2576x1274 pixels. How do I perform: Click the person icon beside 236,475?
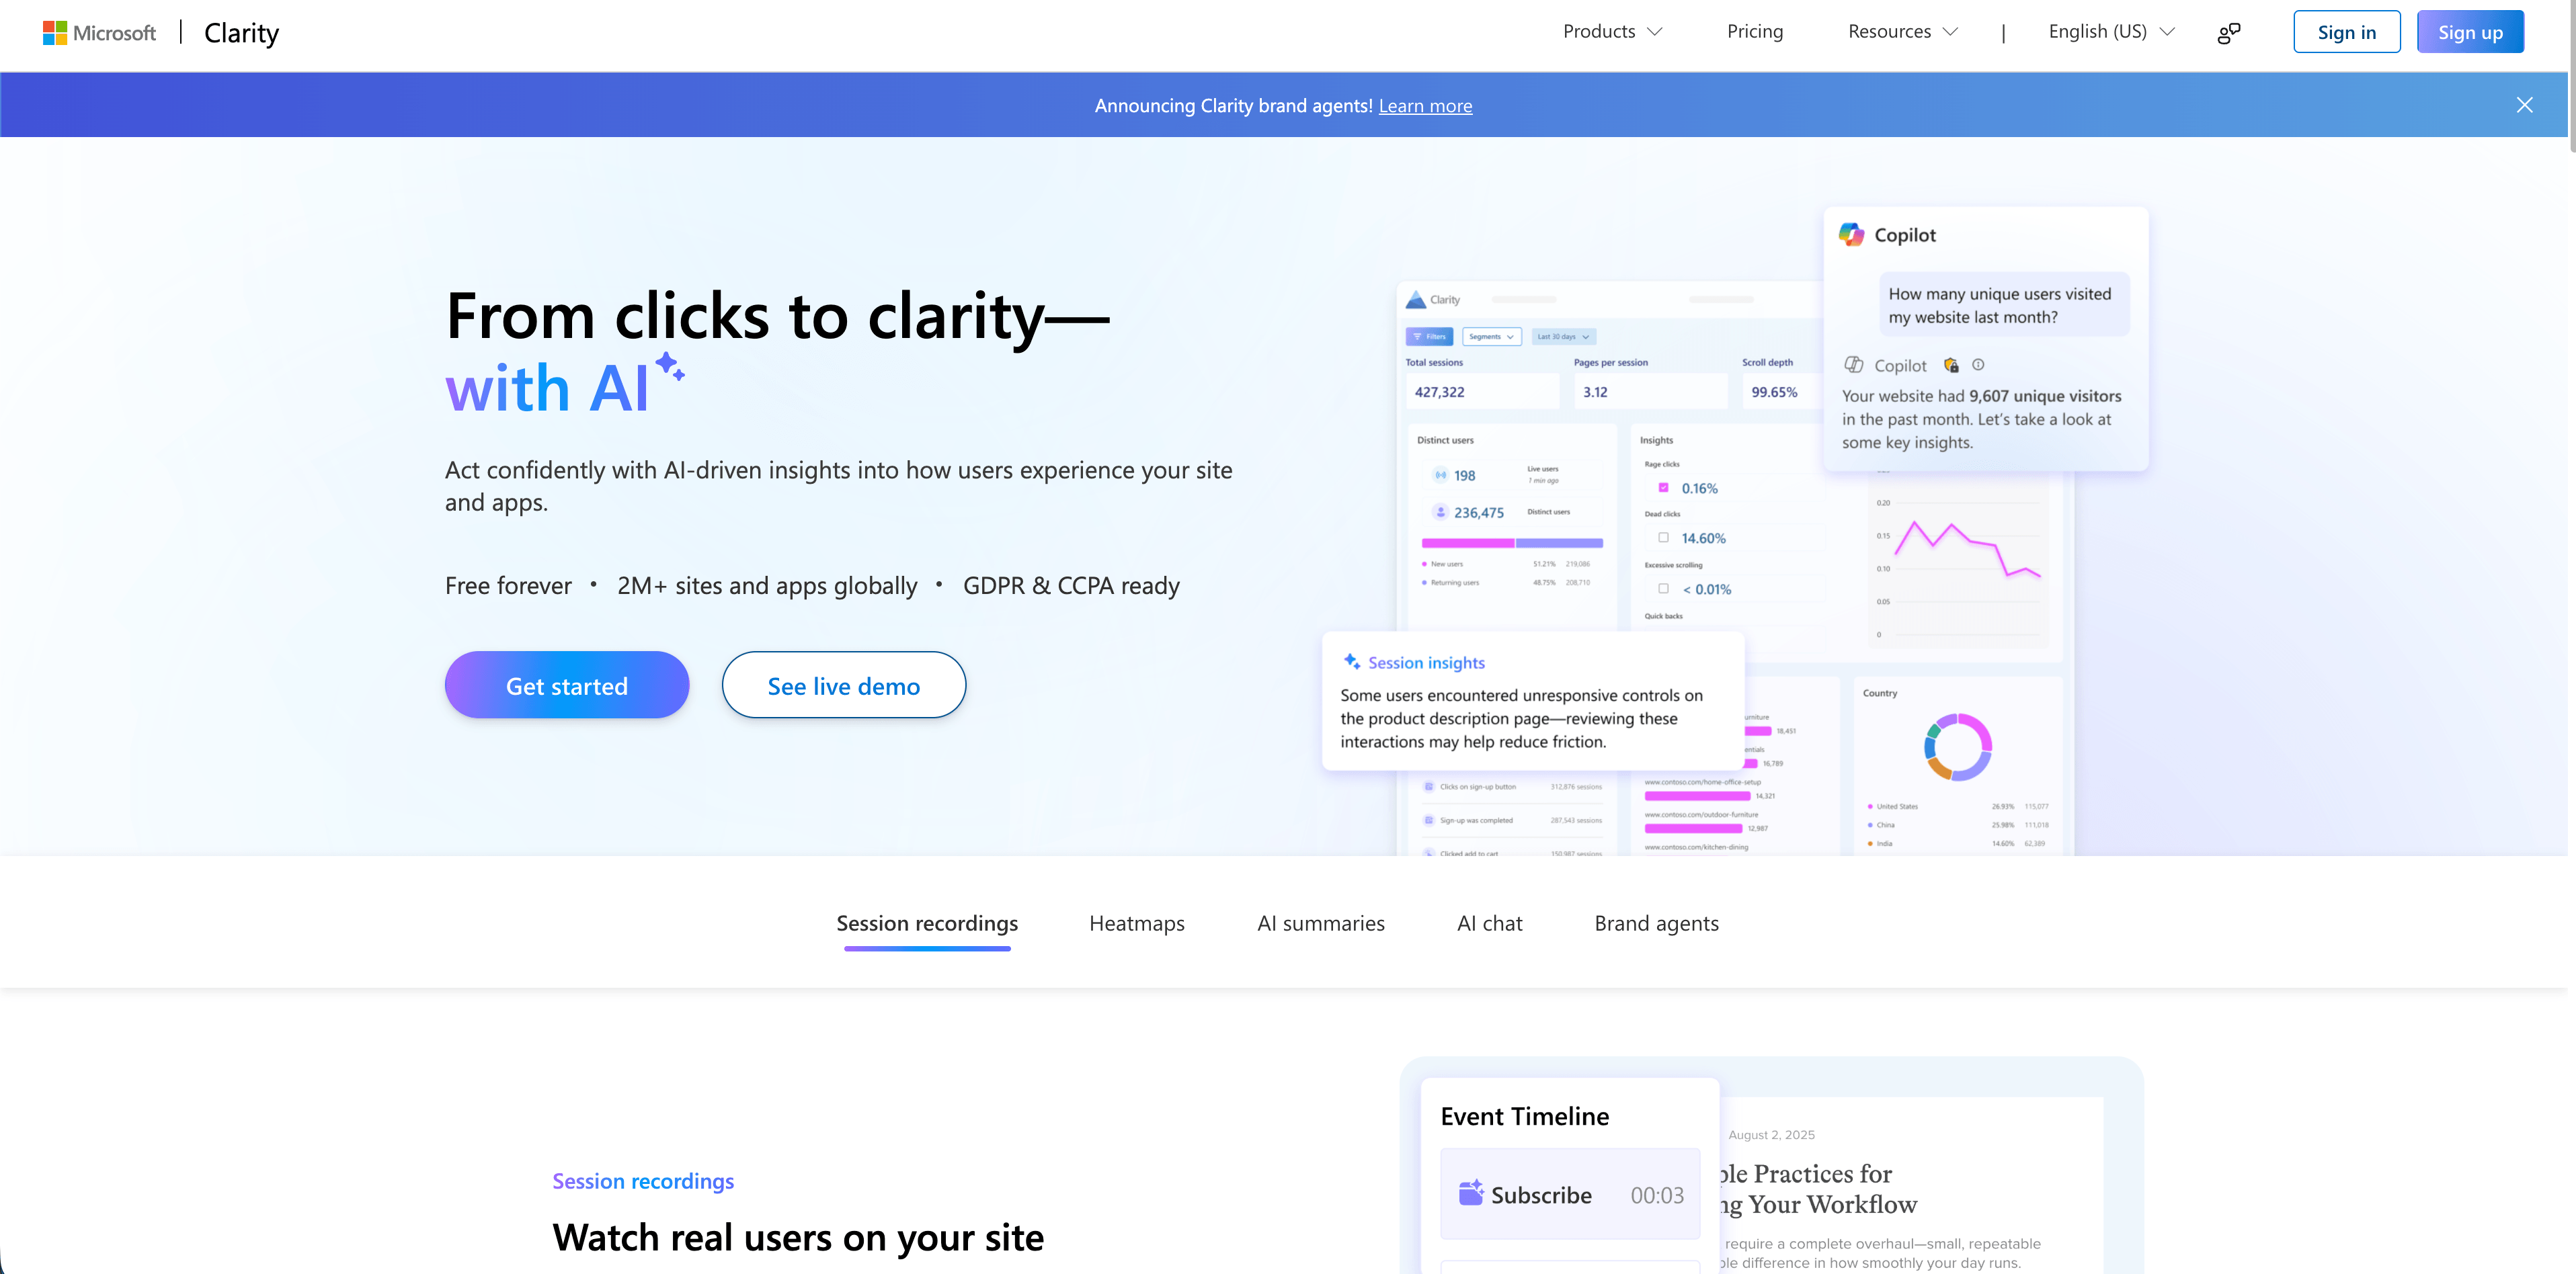[x=1440, y=513]
